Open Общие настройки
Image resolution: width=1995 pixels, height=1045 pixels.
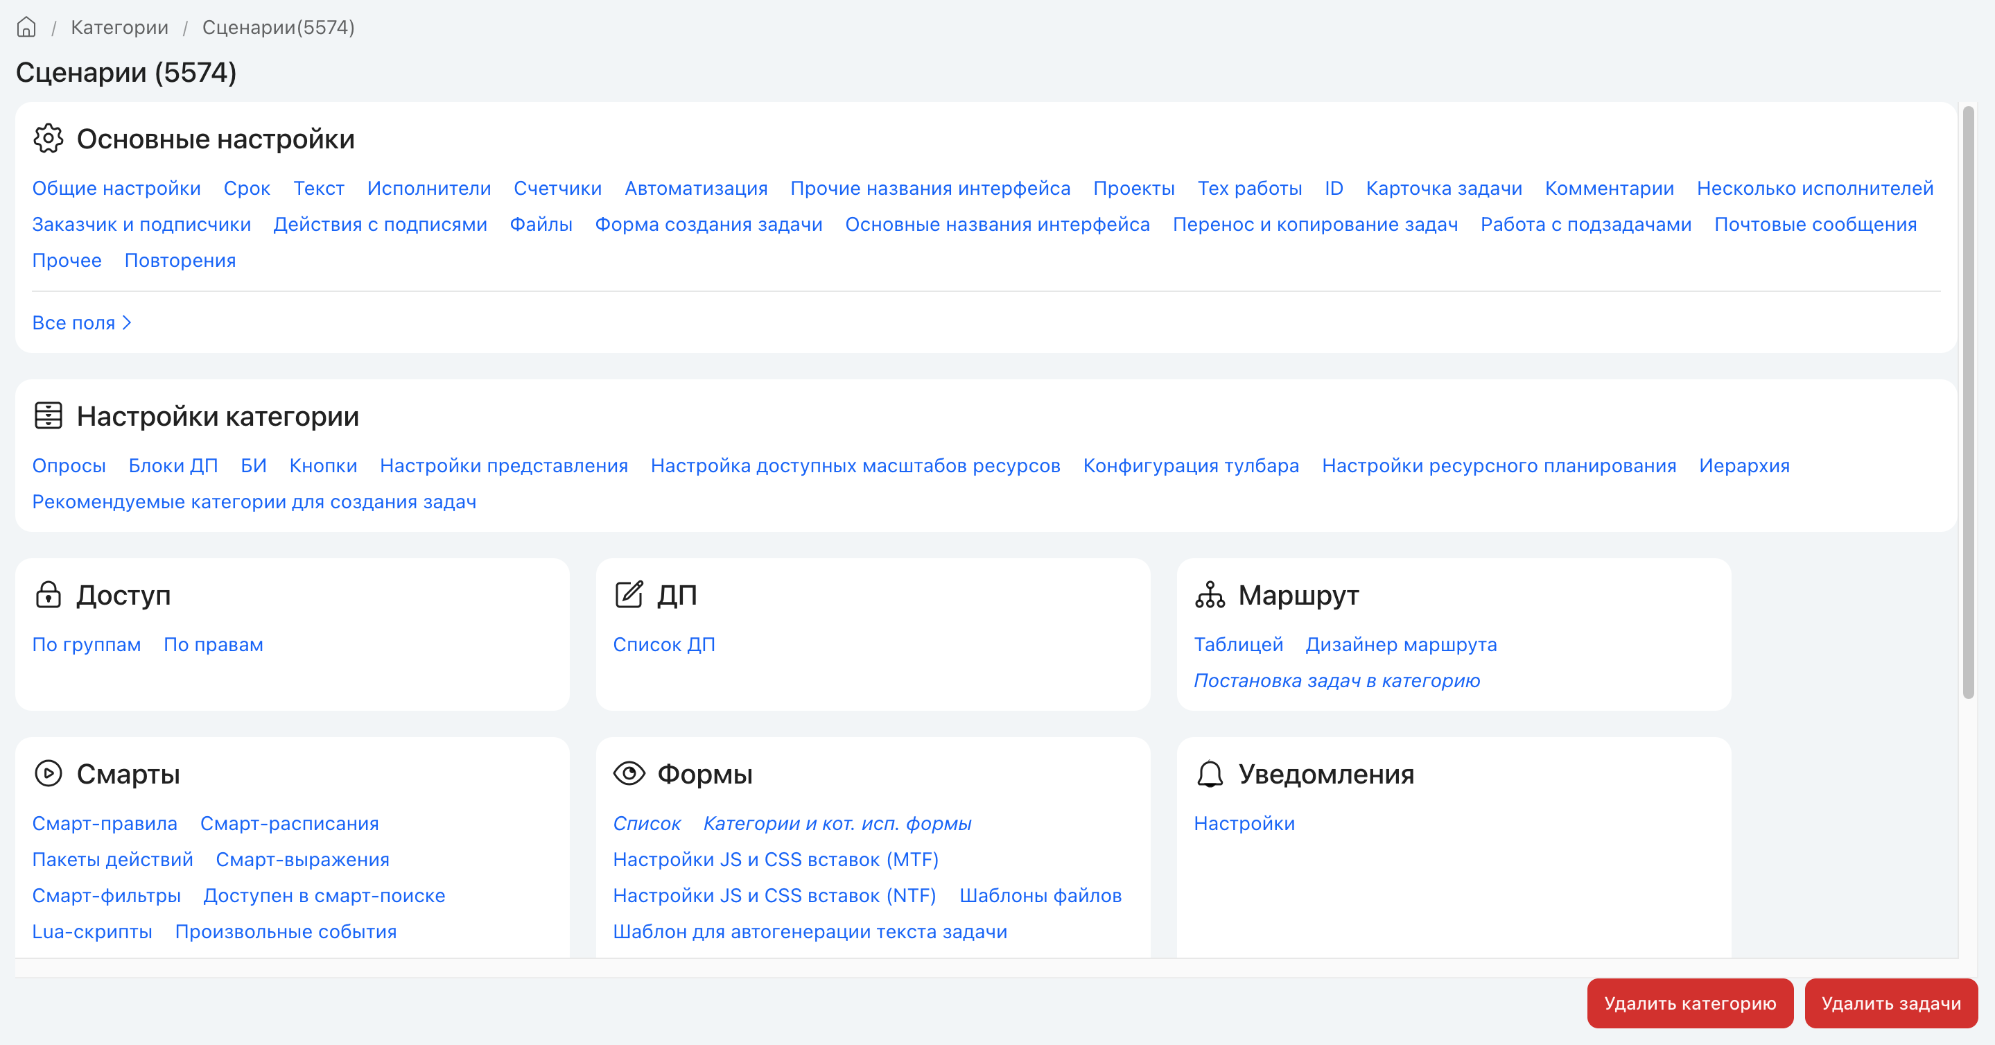[x=116, y=188]
